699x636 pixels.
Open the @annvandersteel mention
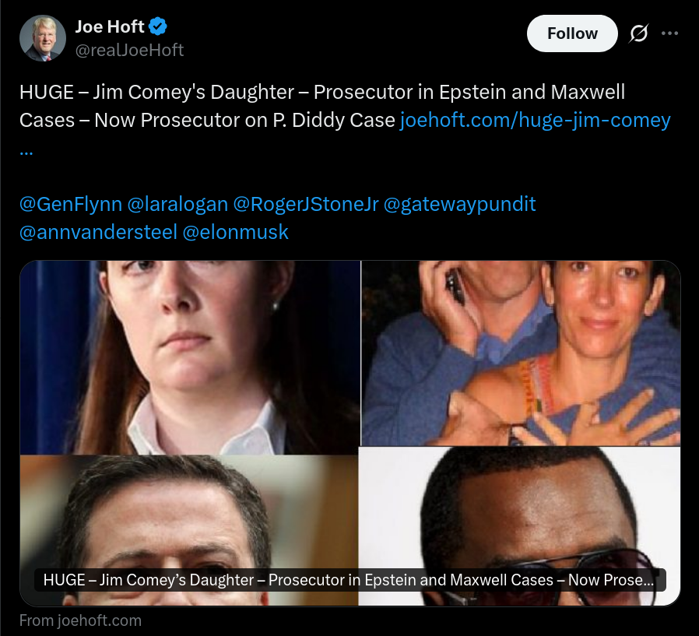coord(99,232)
